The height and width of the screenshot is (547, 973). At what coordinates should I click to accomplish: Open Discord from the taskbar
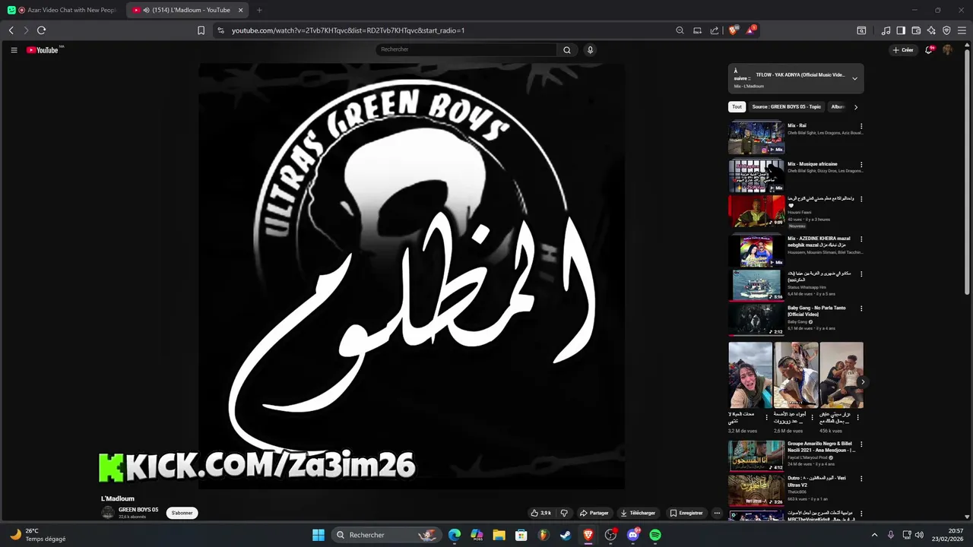pos(633,535)
